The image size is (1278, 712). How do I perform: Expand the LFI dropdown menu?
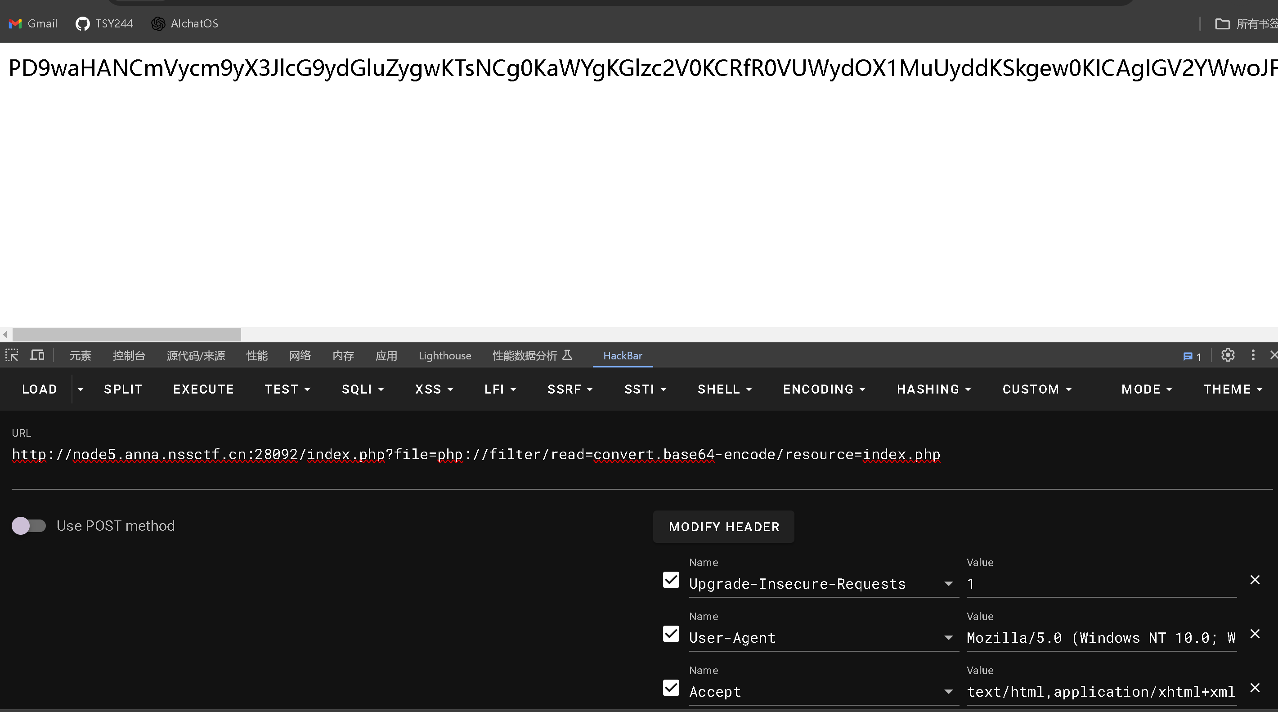(500, 389)
